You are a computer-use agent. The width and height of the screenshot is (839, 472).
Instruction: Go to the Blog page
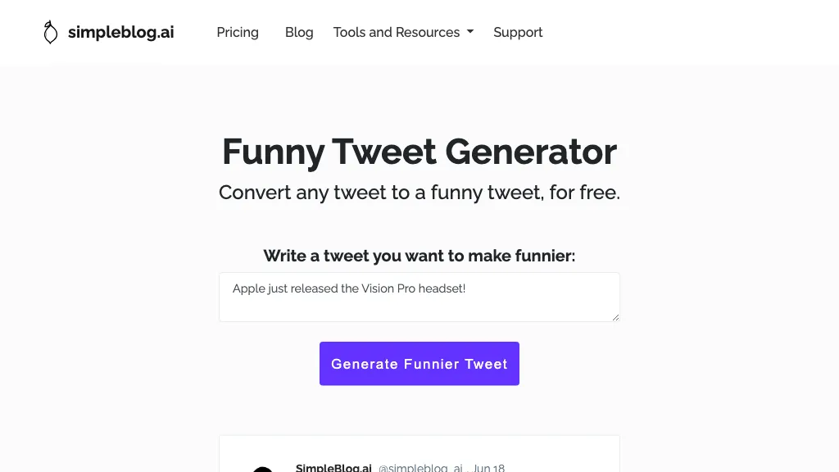pyautogui.click(x=299, y=33)
